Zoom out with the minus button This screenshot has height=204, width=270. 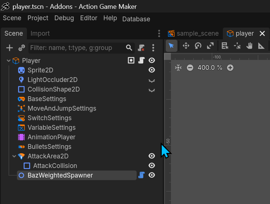pyautogui.click(x=190, y=68)
